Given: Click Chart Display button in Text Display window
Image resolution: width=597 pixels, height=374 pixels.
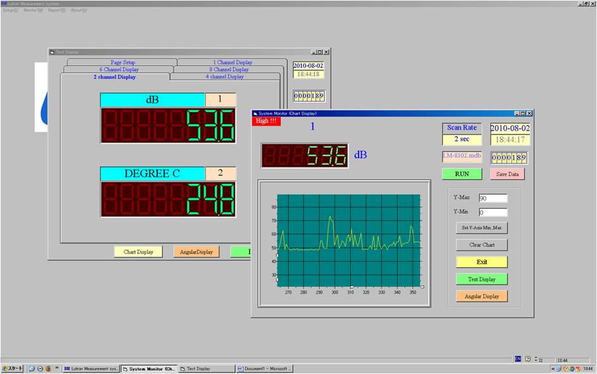Looking at the screenshot, I should (138, 252).
